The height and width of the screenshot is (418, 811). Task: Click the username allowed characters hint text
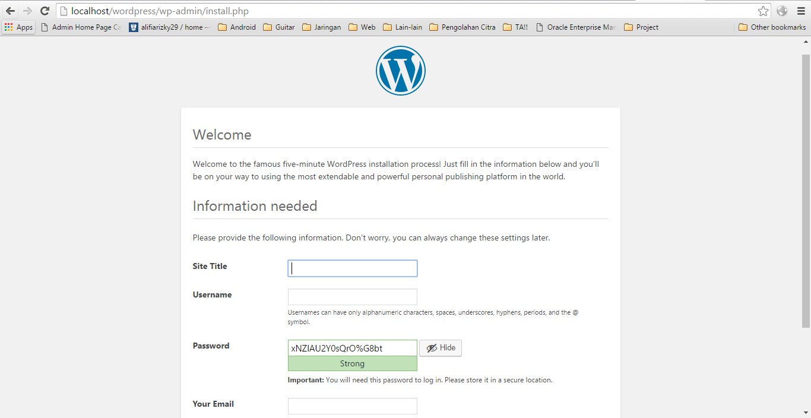coord(433,317)
